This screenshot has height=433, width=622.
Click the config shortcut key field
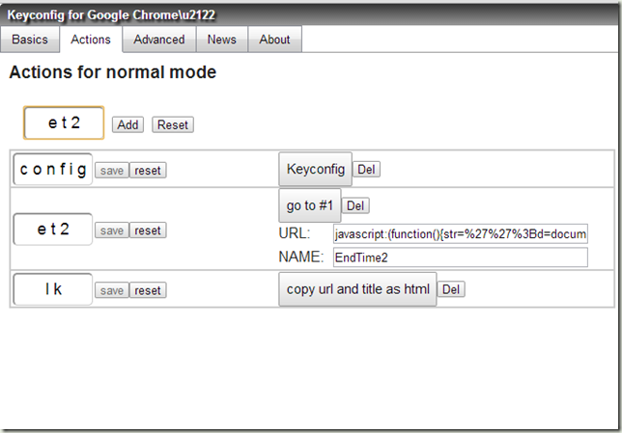point(53,169)
